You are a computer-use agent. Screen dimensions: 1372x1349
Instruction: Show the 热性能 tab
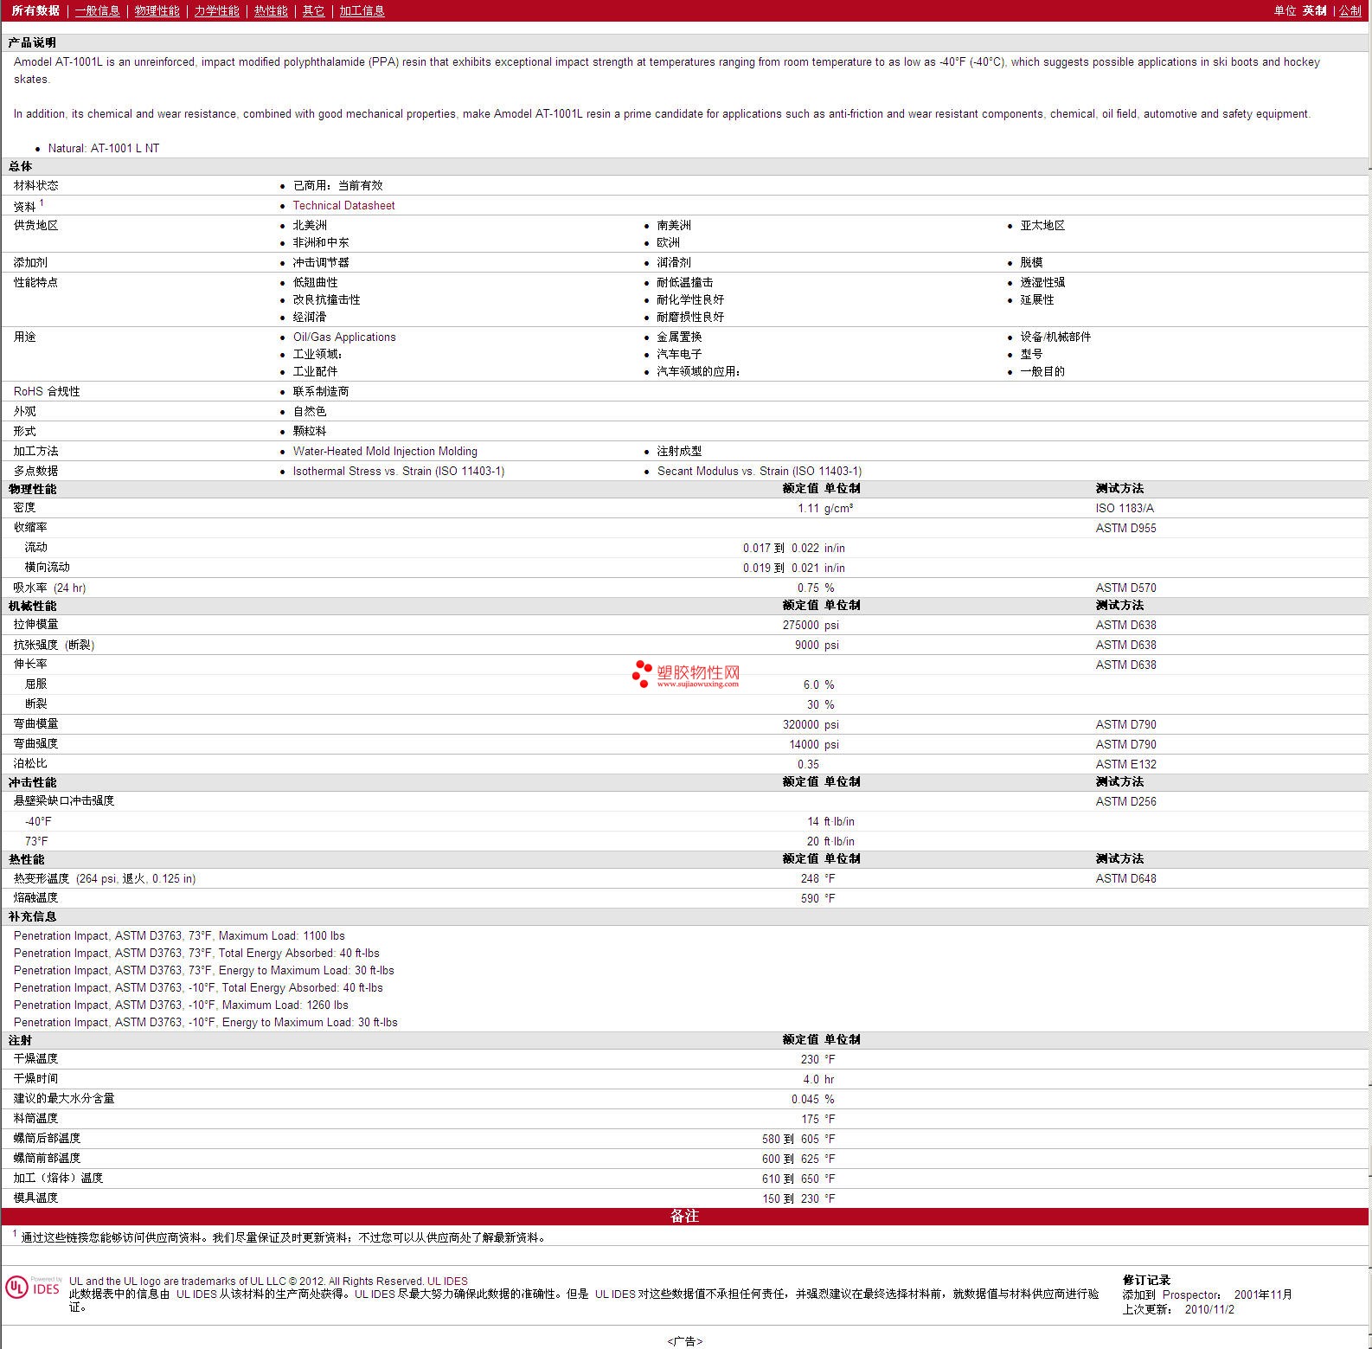click(271, 10)
